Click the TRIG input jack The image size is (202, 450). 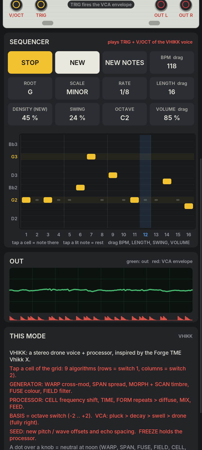pos(41,4)
